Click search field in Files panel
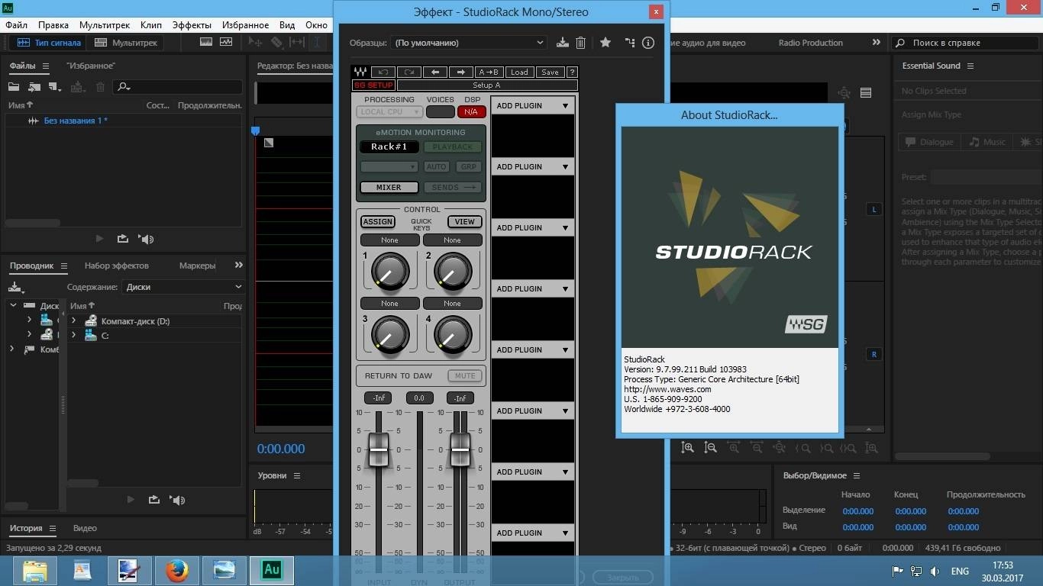This screenshot has width=1043, height=586. [x=178, y=87]
